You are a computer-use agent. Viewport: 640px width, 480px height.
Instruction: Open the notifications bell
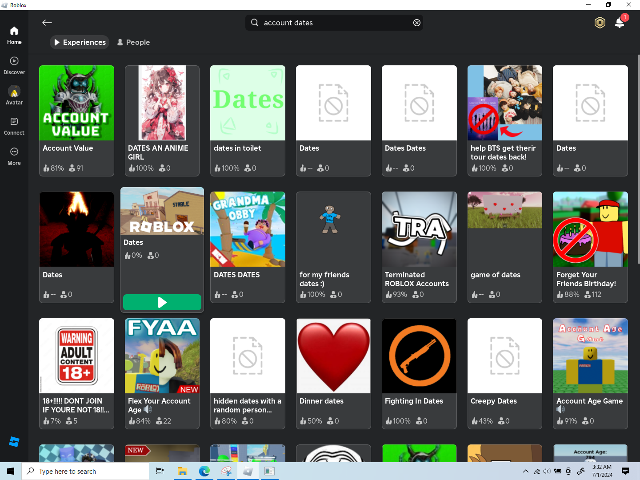(x=620, y=23)
